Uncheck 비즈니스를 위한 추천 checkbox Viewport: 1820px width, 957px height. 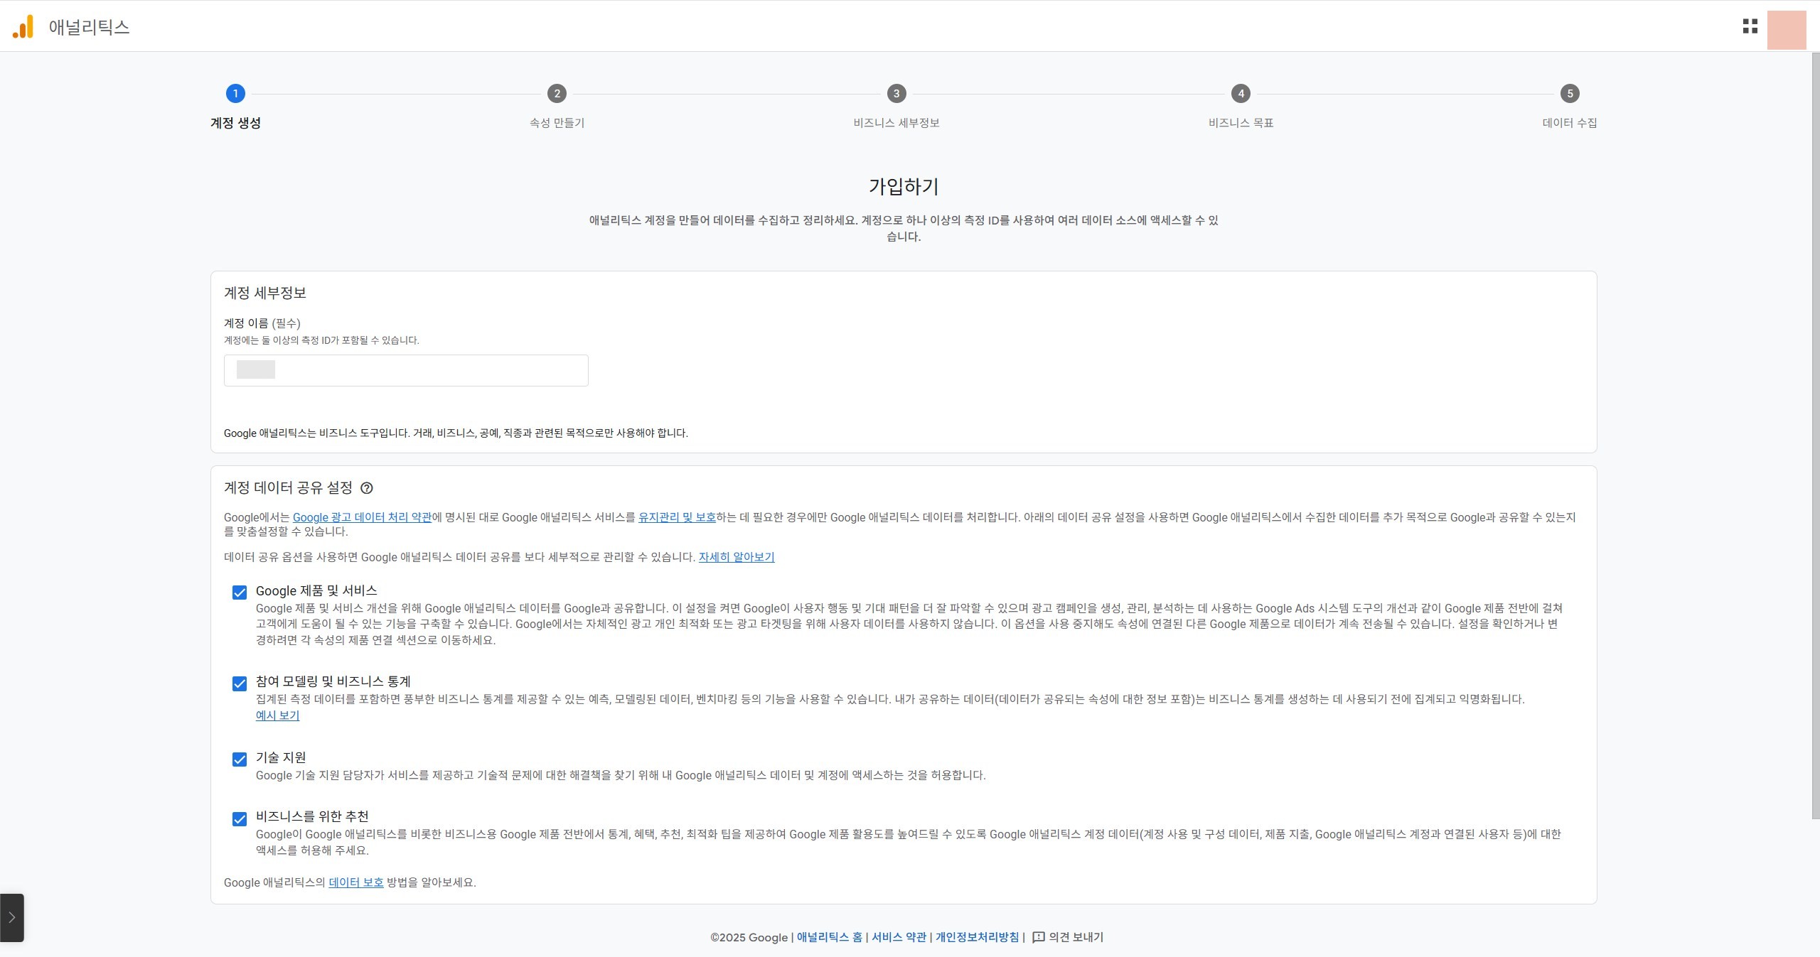[240, 819]
